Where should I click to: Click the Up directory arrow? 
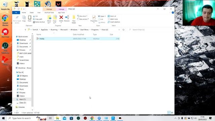[x=25, y=30]
